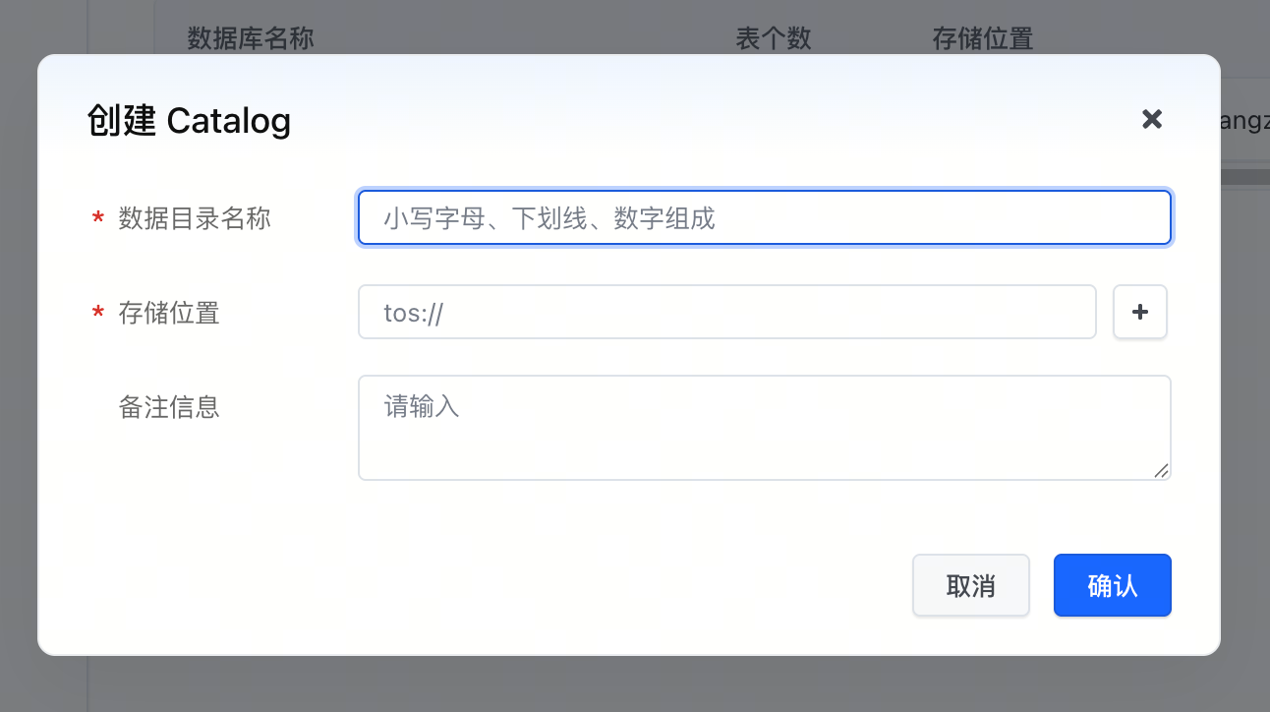Close the 创建 Catalog dialog
The width and height of the screenshot is (1270, 712).
(1152, 119)
